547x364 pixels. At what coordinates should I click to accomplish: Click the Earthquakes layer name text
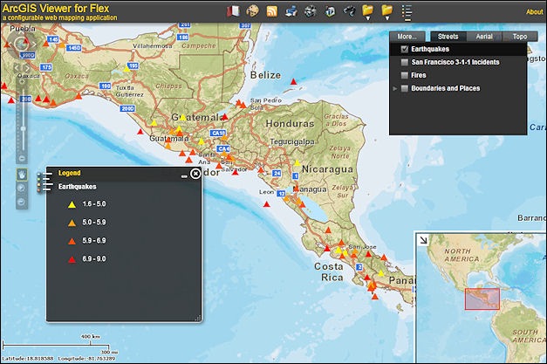coord(430,49)
